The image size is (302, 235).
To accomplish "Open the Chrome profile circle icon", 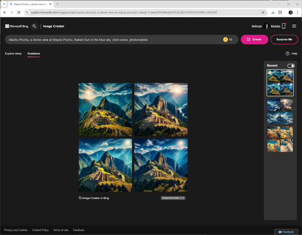I will [x=291, y=12].
